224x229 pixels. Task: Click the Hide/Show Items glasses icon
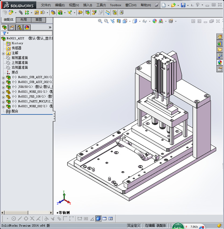[144, 21]
